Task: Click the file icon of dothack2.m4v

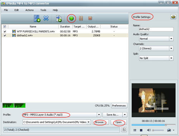Action: 14,35
